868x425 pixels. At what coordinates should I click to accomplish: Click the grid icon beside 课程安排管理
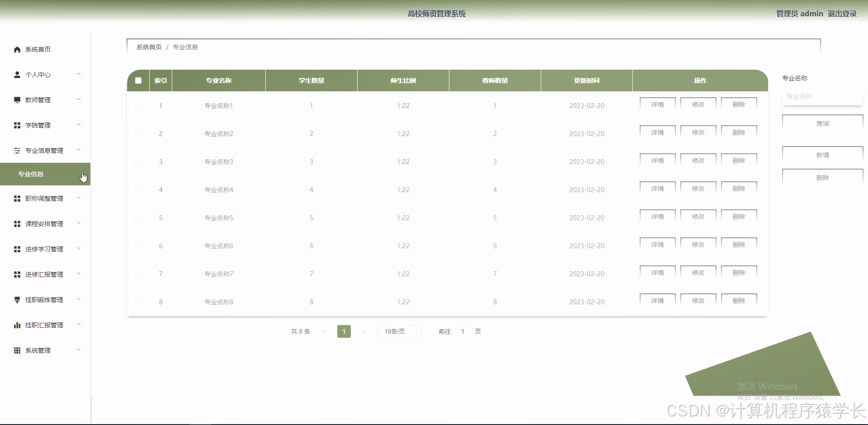pyautogui.click(x=17, y=224)
